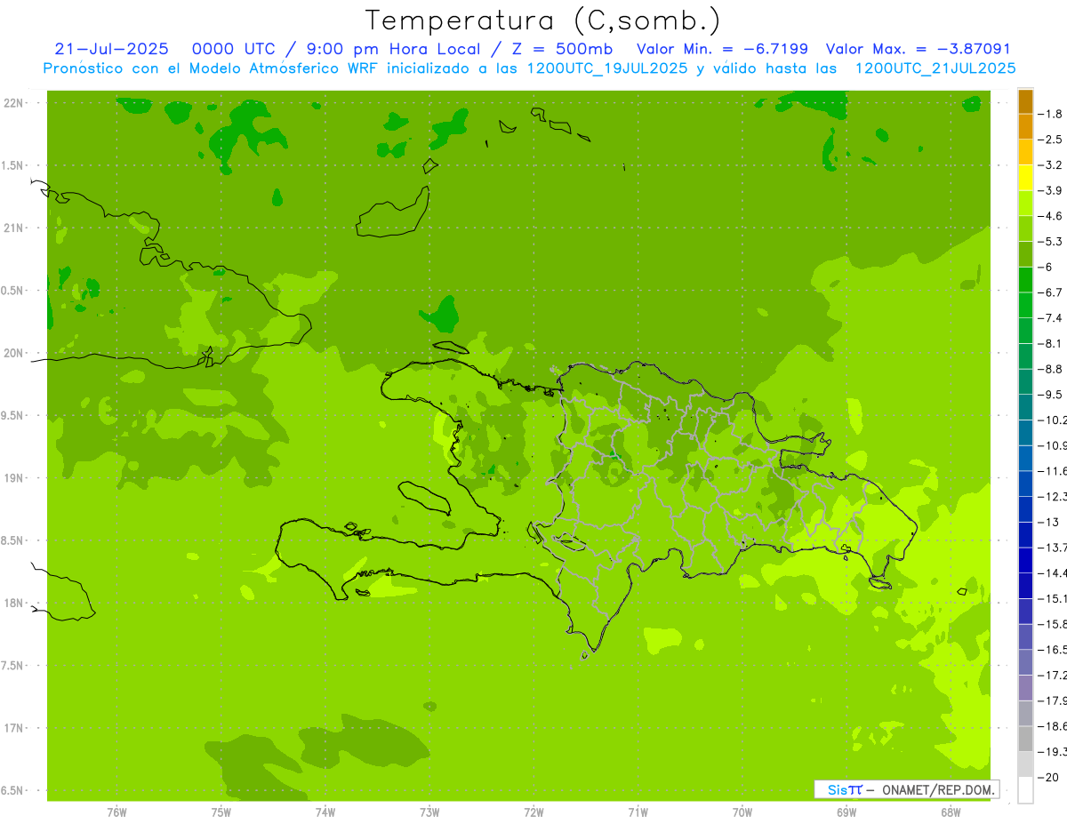1067x824 pixels.
Task: Click the dark orange swatch above -1.8
Action: pyautogui.click(x=1025, y=101)
